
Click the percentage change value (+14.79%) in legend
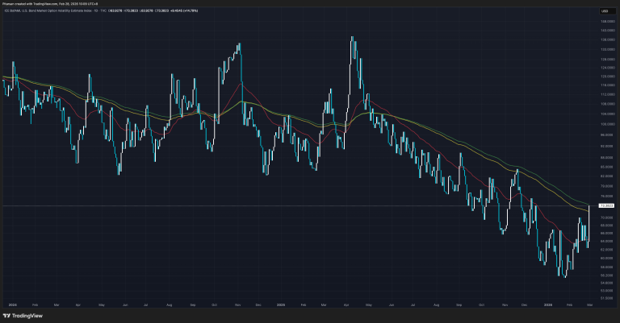pyautogui.click(x=192, y=10)
